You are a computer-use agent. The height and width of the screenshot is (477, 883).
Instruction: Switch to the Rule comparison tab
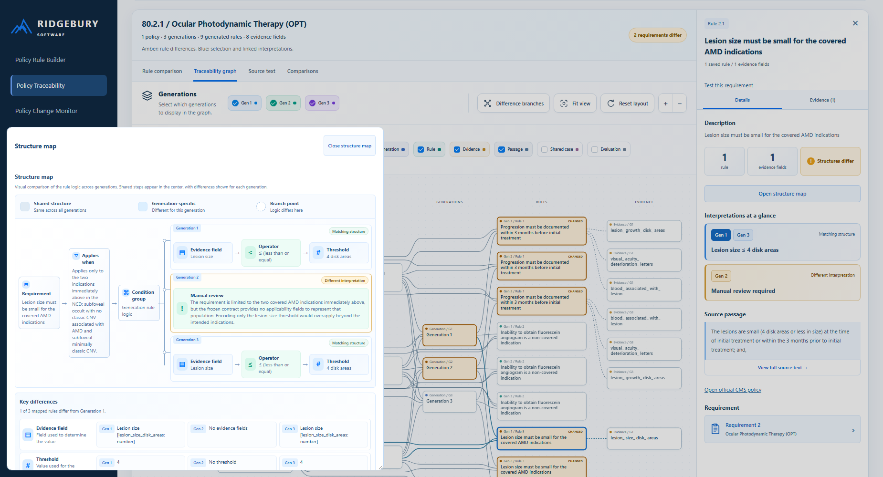point(162,71)
